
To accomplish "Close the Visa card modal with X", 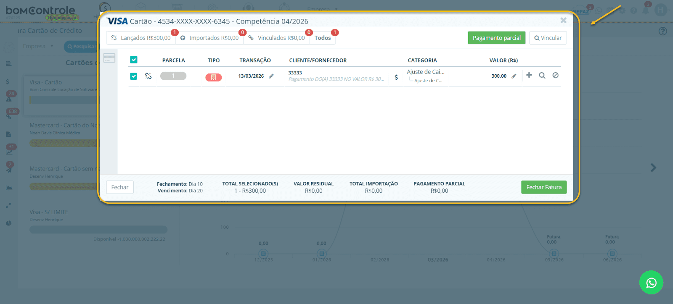I will point(564,20).
